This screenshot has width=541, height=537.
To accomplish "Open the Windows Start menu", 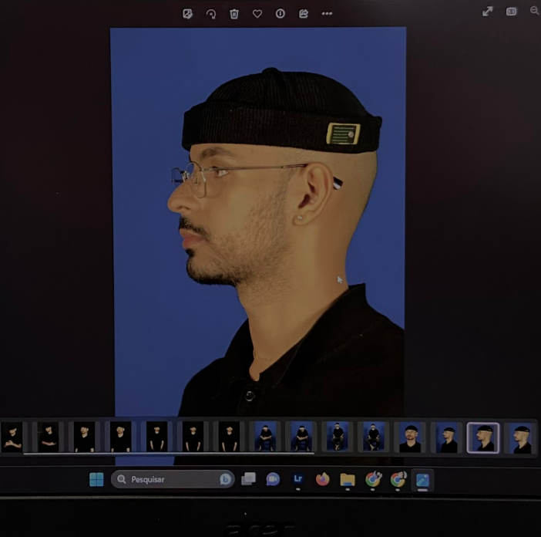I will click(96, 479).
